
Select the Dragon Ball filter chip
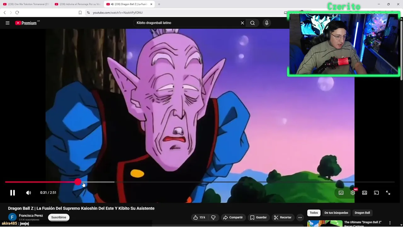coord(362,213)
